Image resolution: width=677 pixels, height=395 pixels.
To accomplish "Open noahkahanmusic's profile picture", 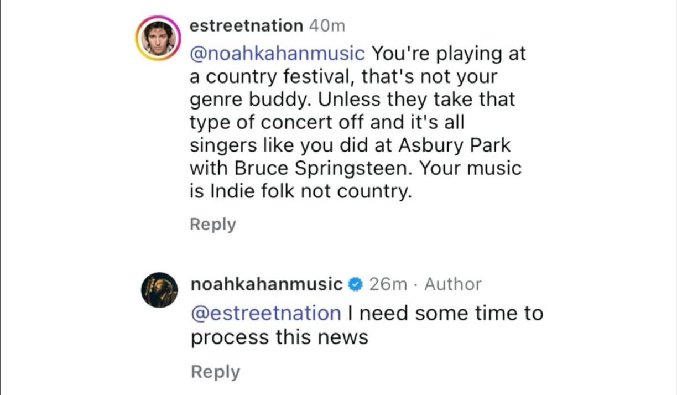I will 159,290.
